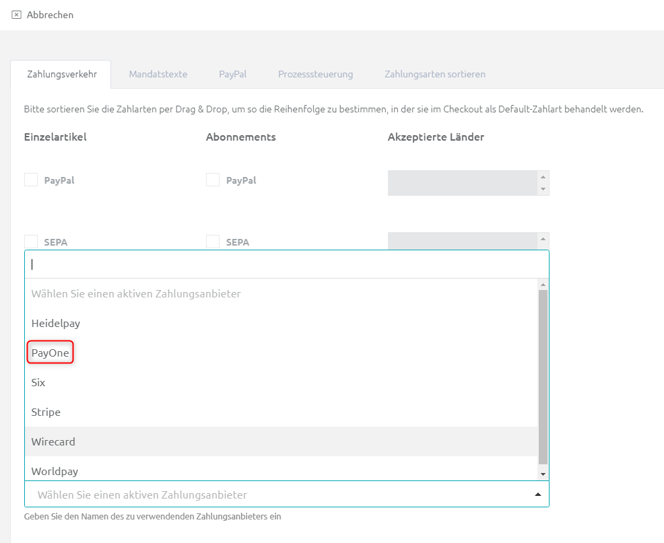Select the Wirecard option
664x543 pixels.
(53, 441)
